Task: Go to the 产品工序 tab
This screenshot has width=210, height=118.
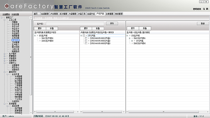Action: pyautogui.click(x=82, y=14)
